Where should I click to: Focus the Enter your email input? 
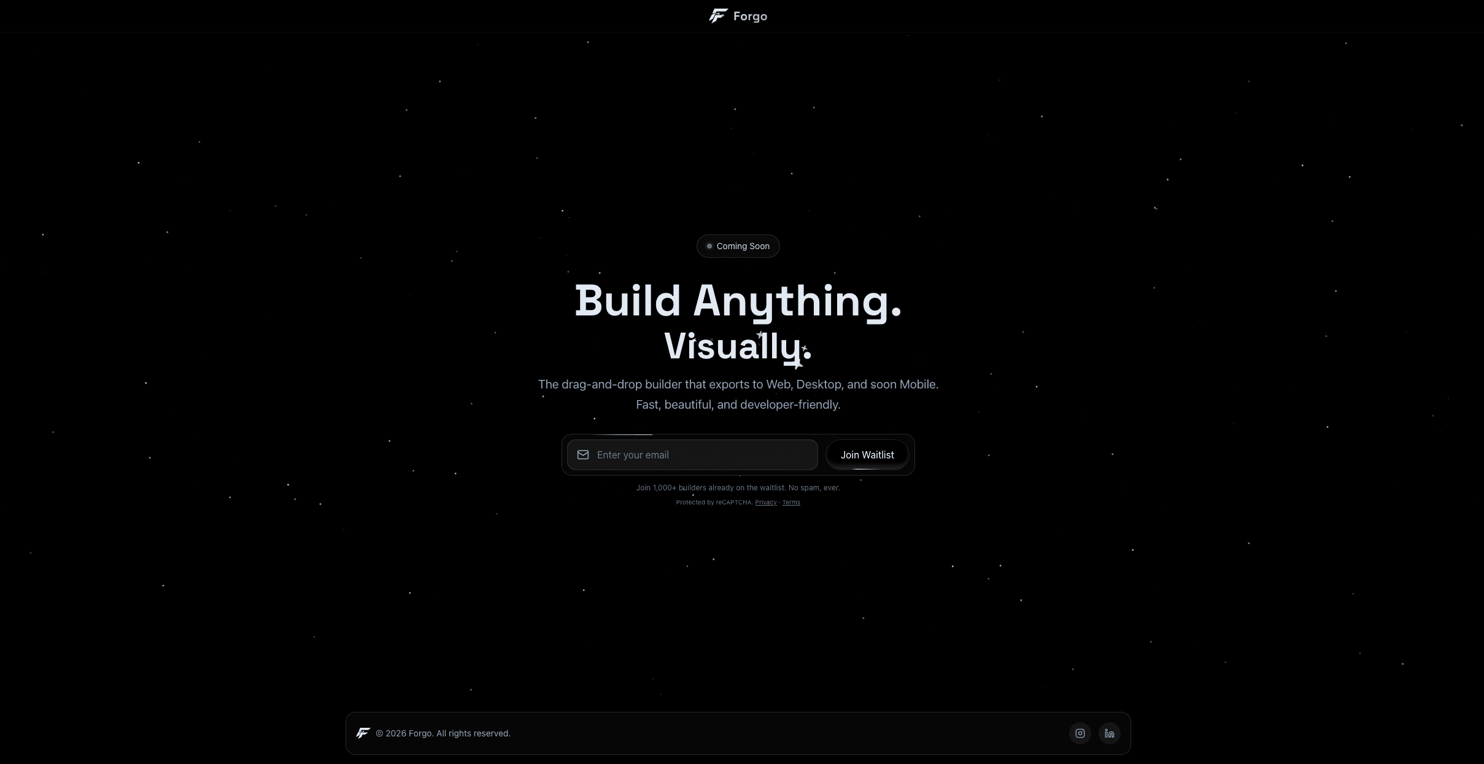[x=700, y=455]
